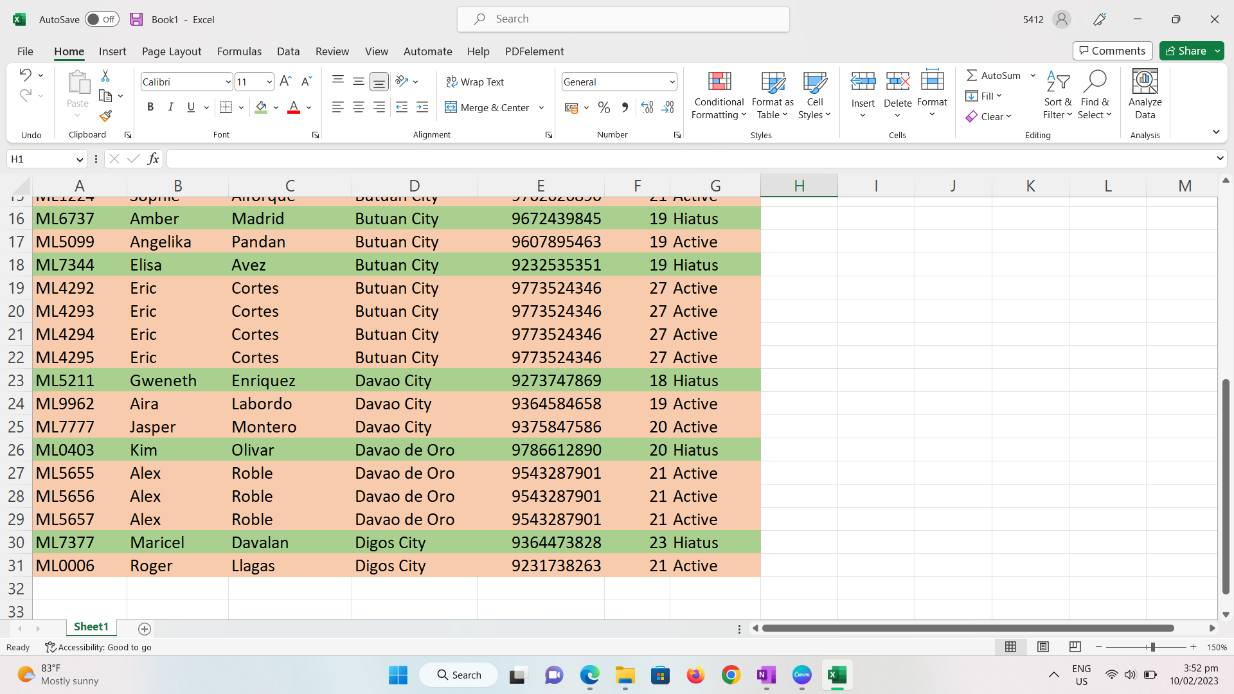The height and width of the screenshot is (694, 1234).
Task: Expand the Name Box dropdown arrow
Action: click(80, 159)
